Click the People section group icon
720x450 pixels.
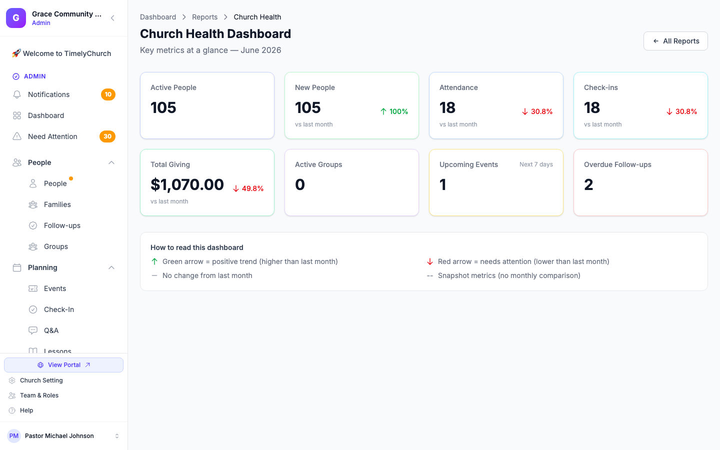pos(17,162)
